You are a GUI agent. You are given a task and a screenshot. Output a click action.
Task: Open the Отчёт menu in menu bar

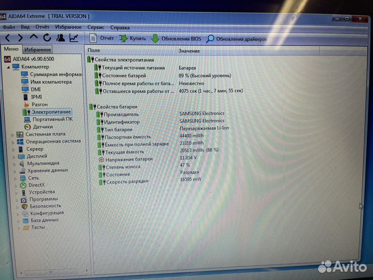click(42, 27)
